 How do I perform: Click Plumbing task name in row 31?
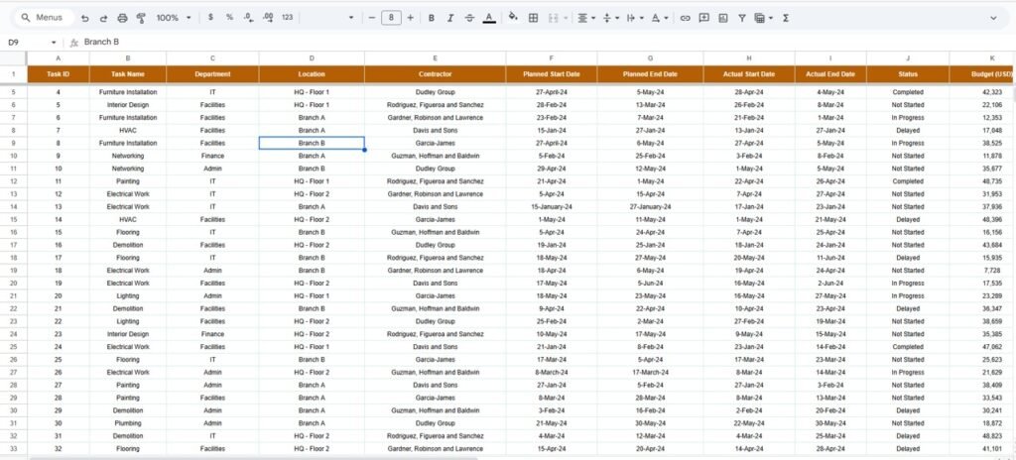coord(128,423)
